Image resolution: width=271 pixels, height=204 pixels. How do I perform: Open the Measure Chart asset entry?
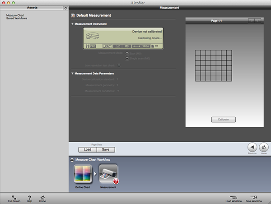click(x=15, y=15)
